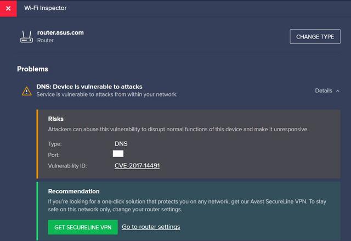Click the Type: label
351x241 pixels.
click(x=55, y=144)
